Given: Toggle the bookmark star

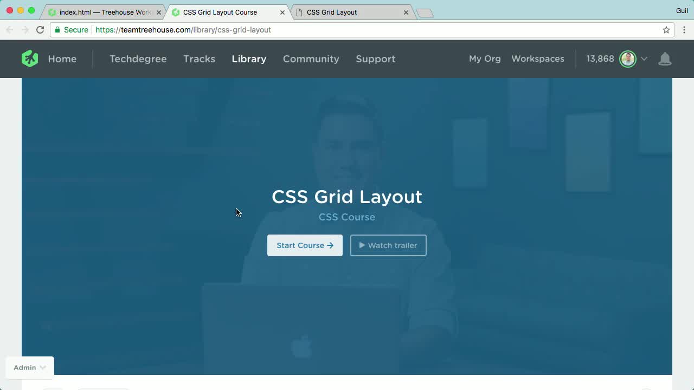Looking at the screenshot, I should click(666, 30).
